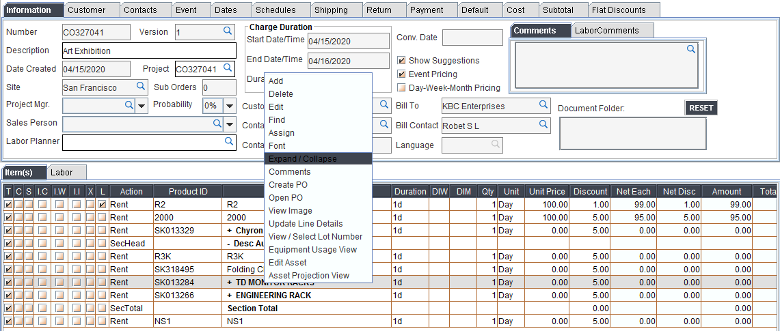Screen dimensions: 780x331
Task: Click Project Mgr. search magnifier icon
Action: coord(129,105)
